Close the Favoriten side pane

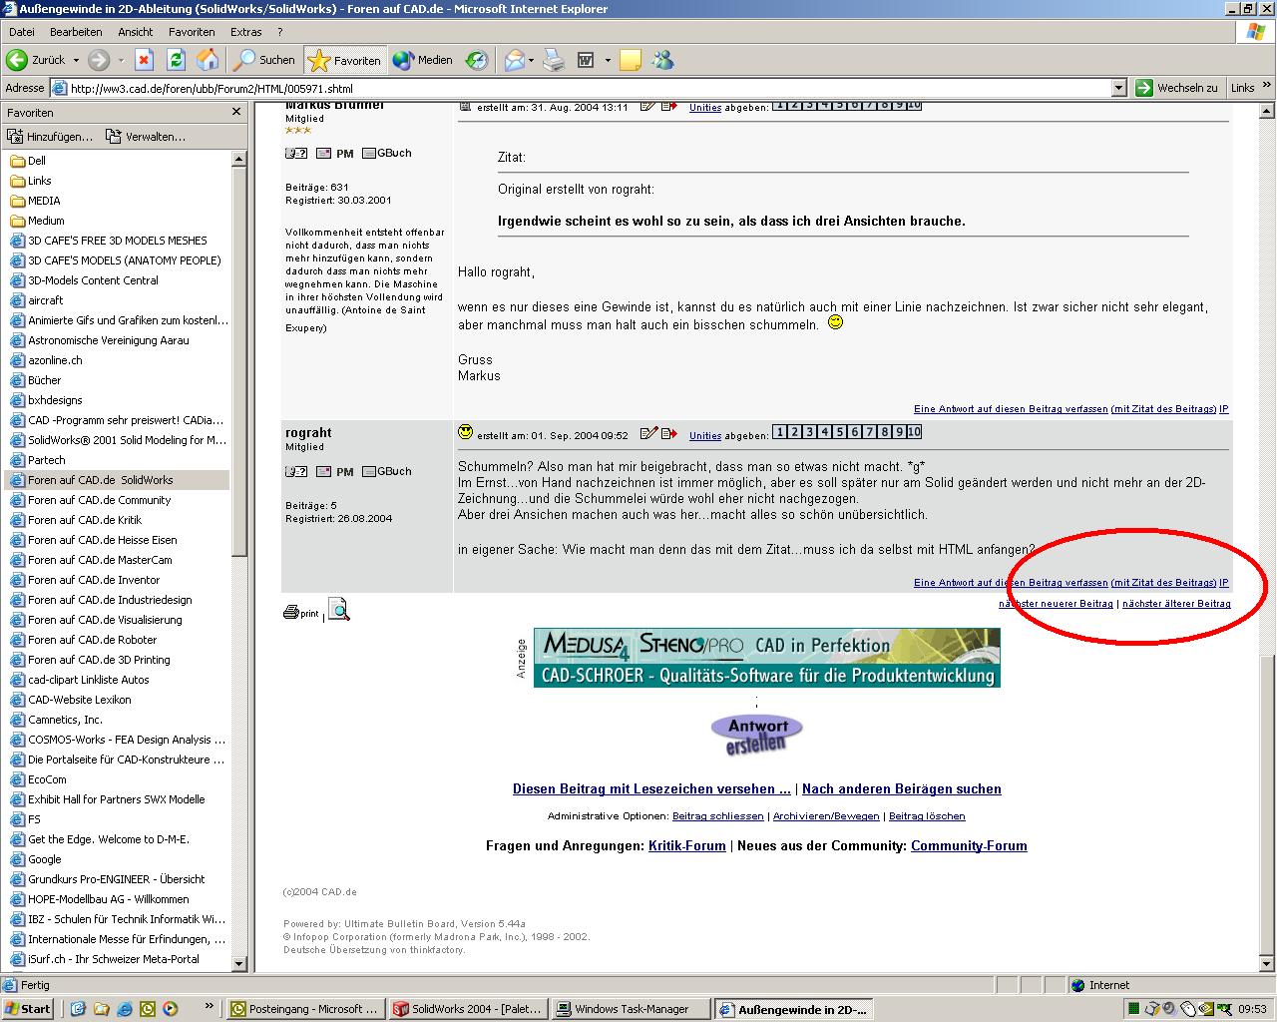(236, 112)
